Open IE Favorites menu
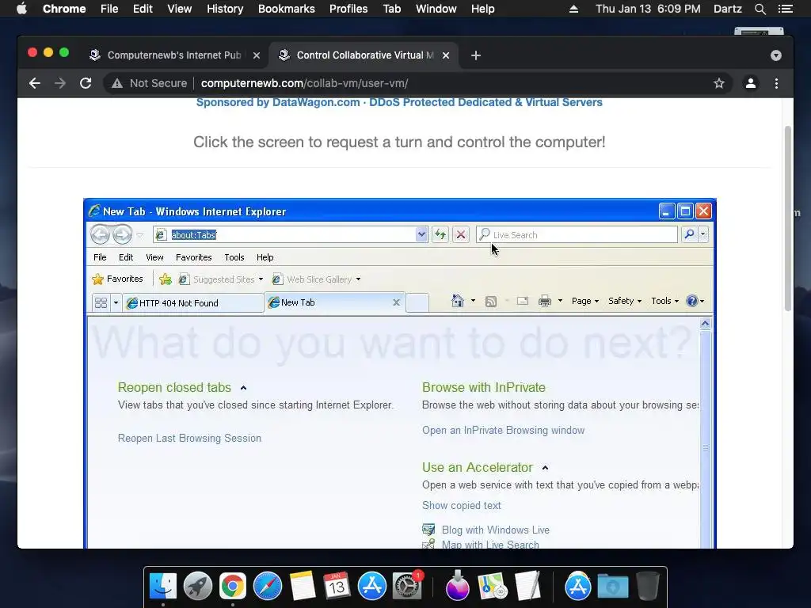811x608 pixels. coord(194,257)
